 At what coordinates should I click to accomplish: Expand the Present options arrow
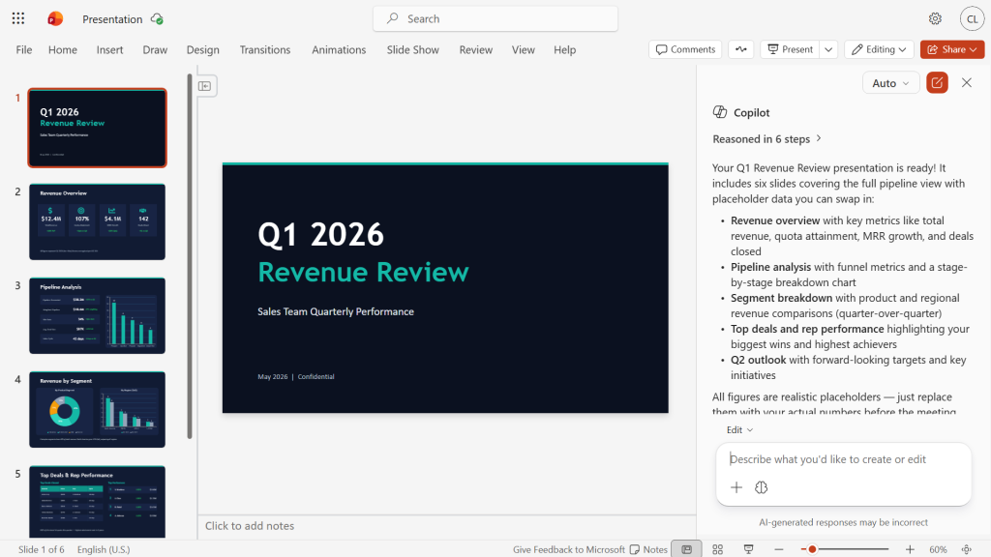[828, 49]
